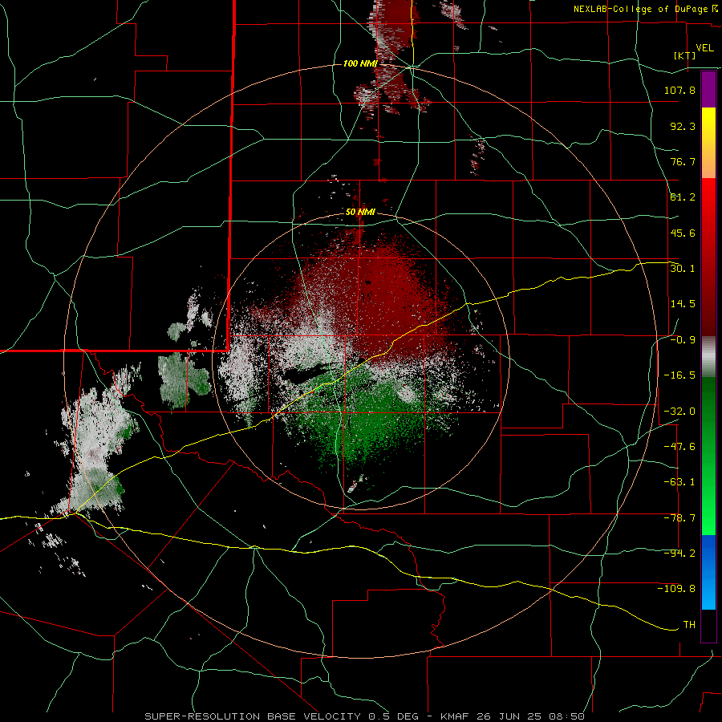Click the TH label on the legend
The height and width of the screenshot is (722, 722).
point(689,625)
